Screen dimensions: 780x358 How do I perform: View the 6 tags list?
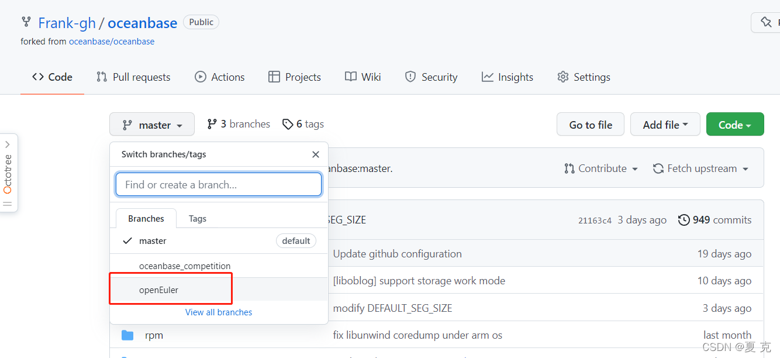coord(303,124)
